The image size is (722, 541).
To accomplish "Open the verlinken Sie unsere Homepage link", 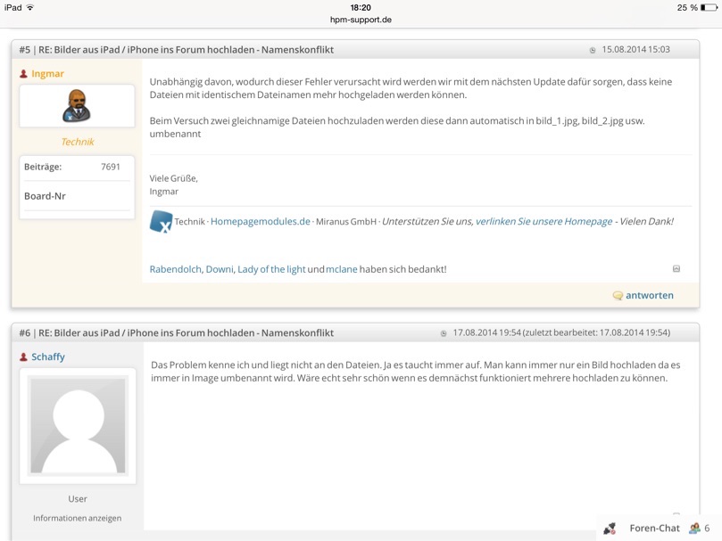I will point(544,222).
